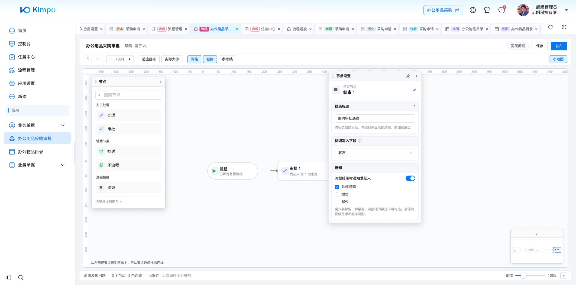Screen dimensions: 576x285
Task: Open the user account dropdown arrow
Action: pyautogui.click(x=566, y=10)
